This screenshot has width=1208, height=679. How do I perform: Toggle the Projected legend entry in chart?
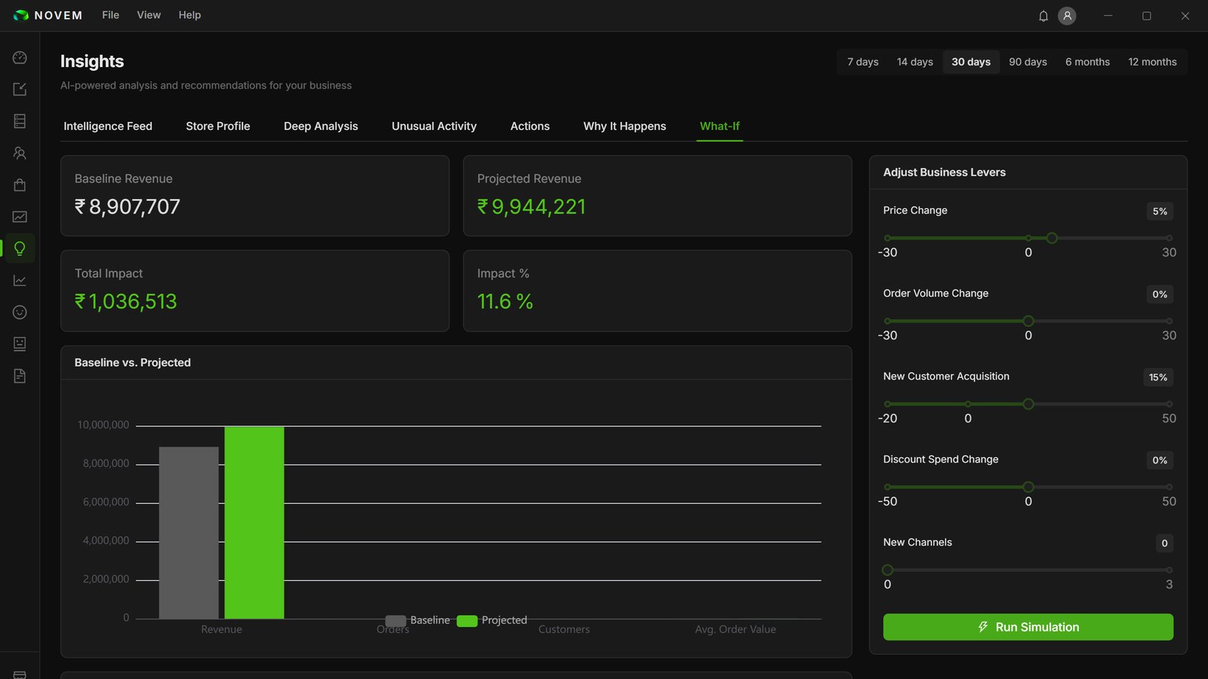(x=492, y=620)
